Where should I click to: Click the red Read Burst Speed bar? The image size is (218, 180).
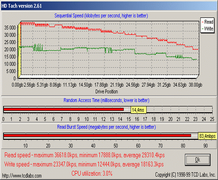click(97, 135)
